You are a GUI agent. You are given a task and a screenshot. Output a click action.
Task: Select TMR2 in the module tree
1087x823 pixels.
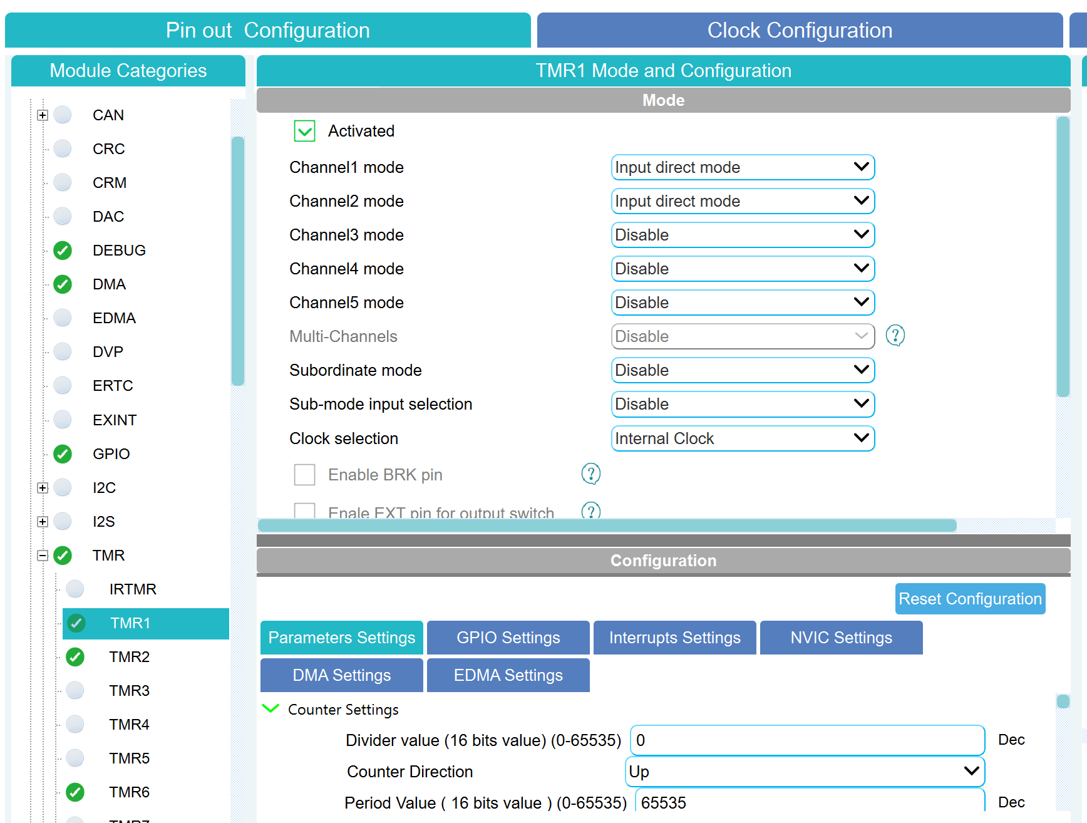[130, 656]
